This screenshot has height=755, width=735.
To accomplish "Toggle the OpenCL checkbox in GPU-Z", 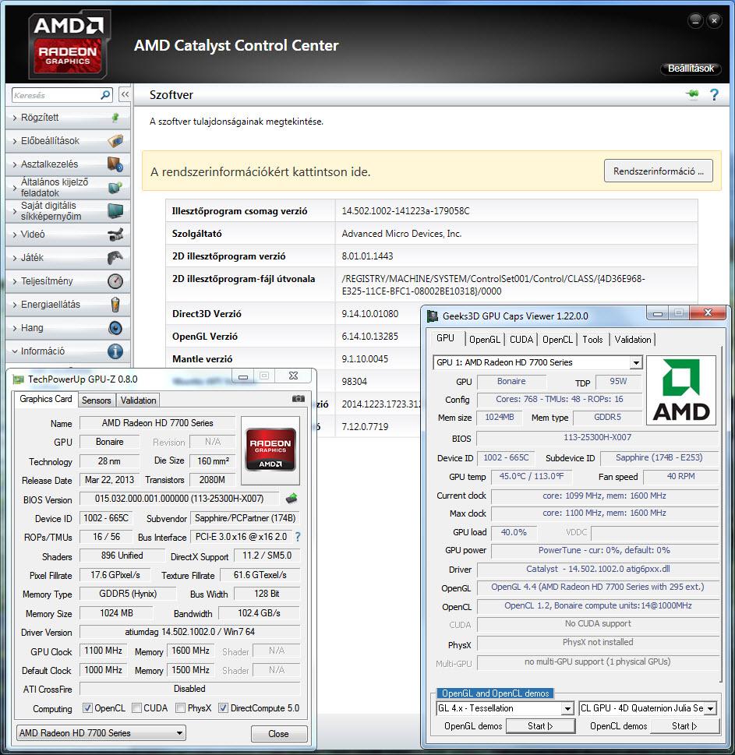I will pos(87,707).
